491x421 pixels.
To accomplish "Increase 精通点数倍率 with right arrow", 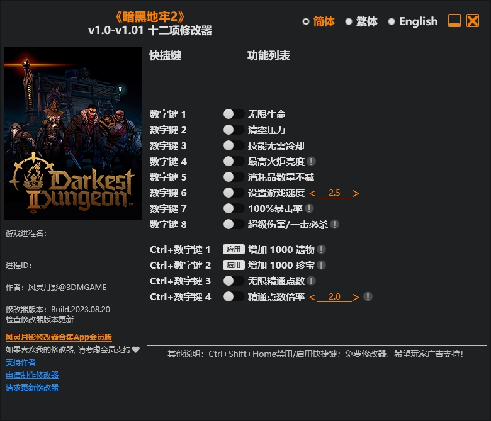I will coord(356,297).
